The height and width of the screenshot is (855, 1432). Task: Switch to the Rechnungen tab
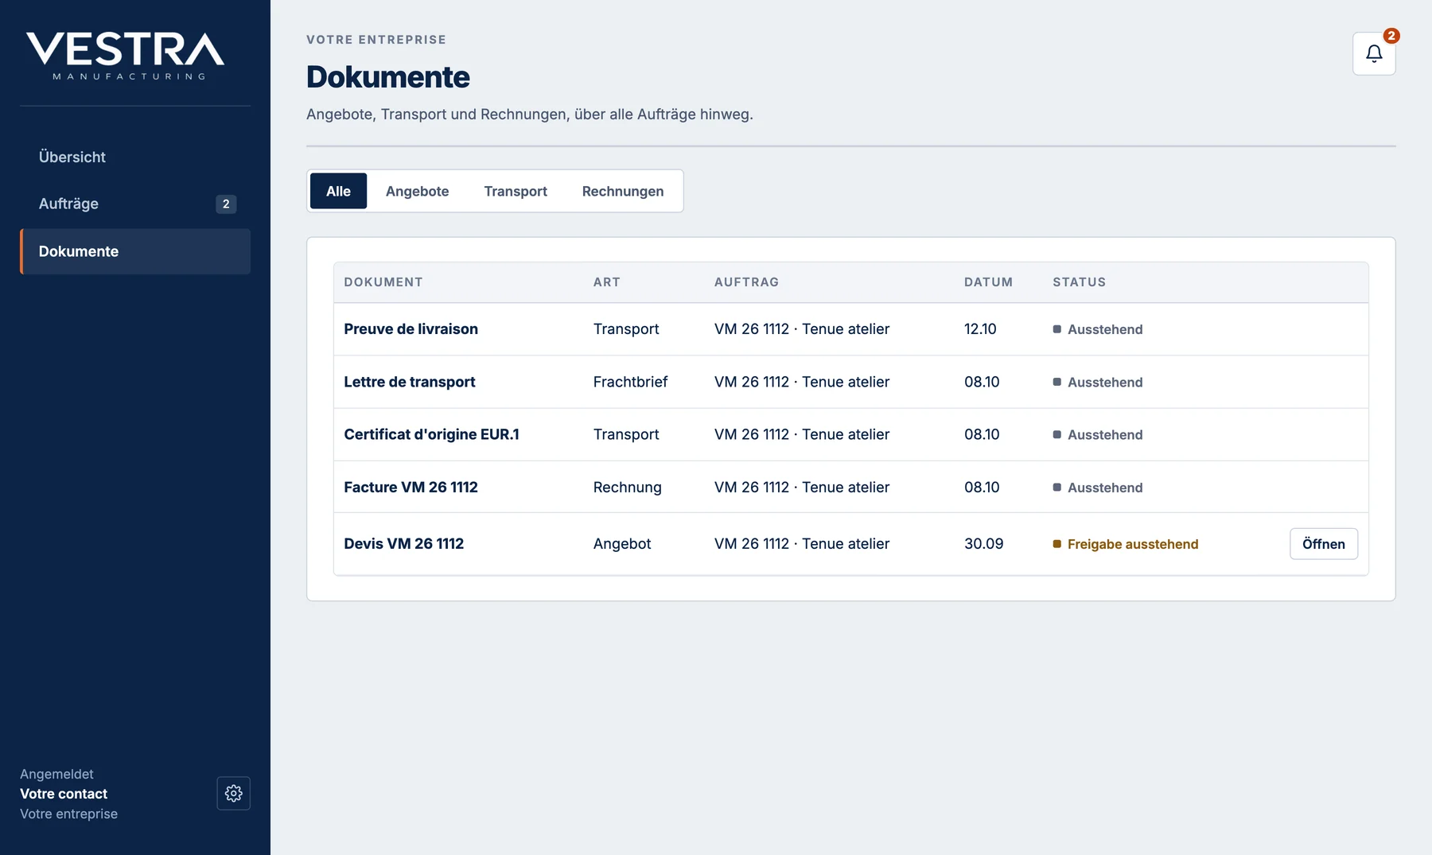coord(623,191)
